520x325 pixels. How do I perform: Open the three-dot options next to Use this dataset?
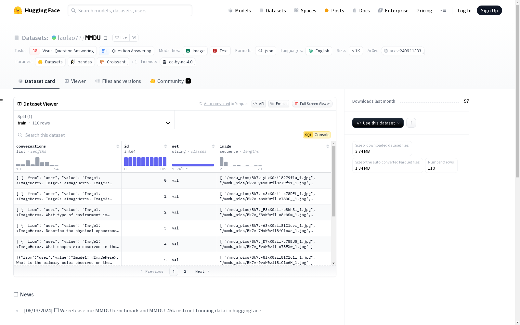(411, 123)
